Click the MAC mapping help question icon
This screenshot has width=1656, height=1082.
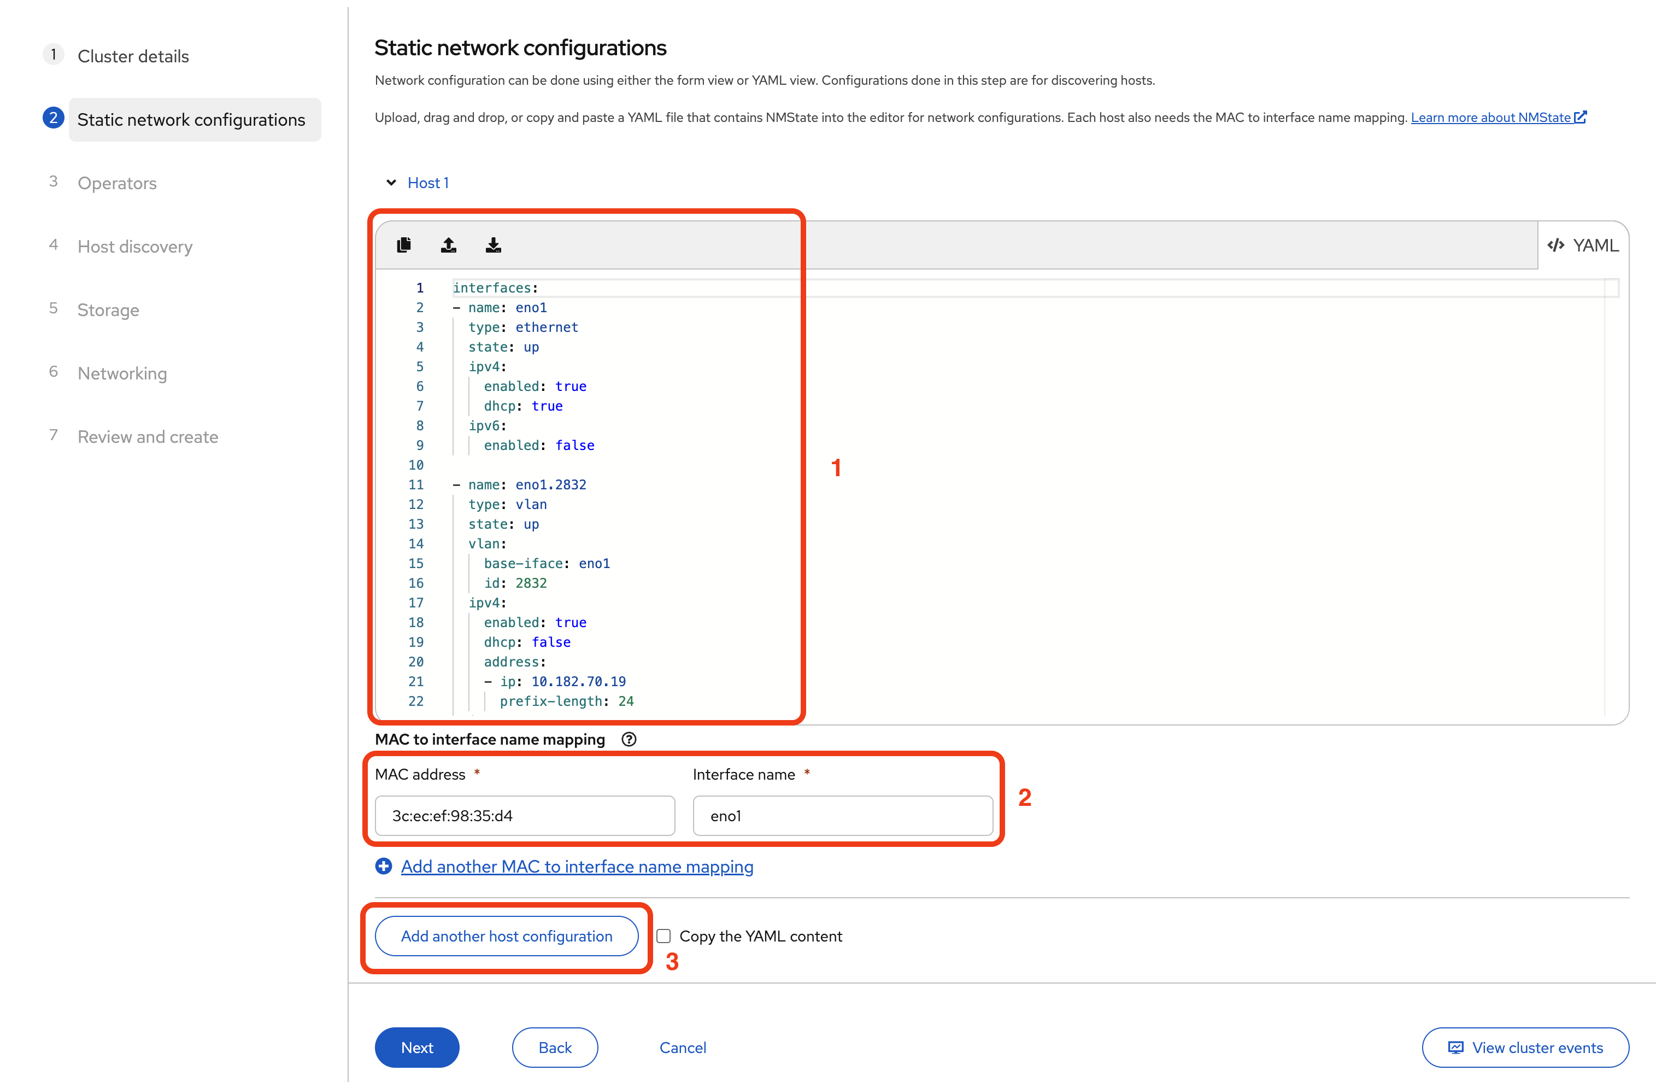pyautogui.click(x=629, y=739)
